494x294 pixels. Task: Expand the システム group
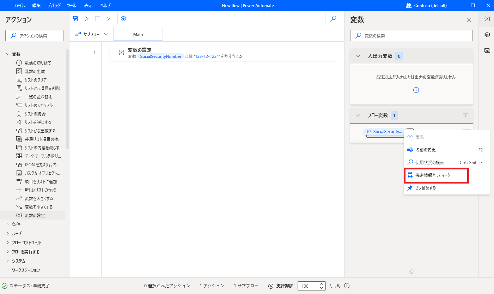pyautogui.click(x=8, y=261)
